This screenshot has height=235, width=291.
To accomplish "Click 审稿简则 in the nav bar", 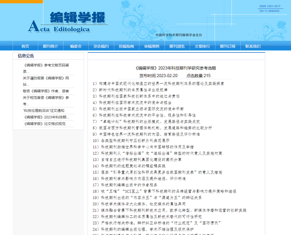I will (x=152, y=46).
